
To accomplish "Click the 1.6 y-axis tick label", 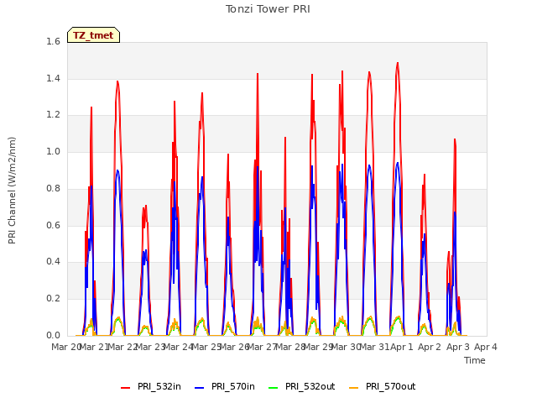I will coord(53,41).
